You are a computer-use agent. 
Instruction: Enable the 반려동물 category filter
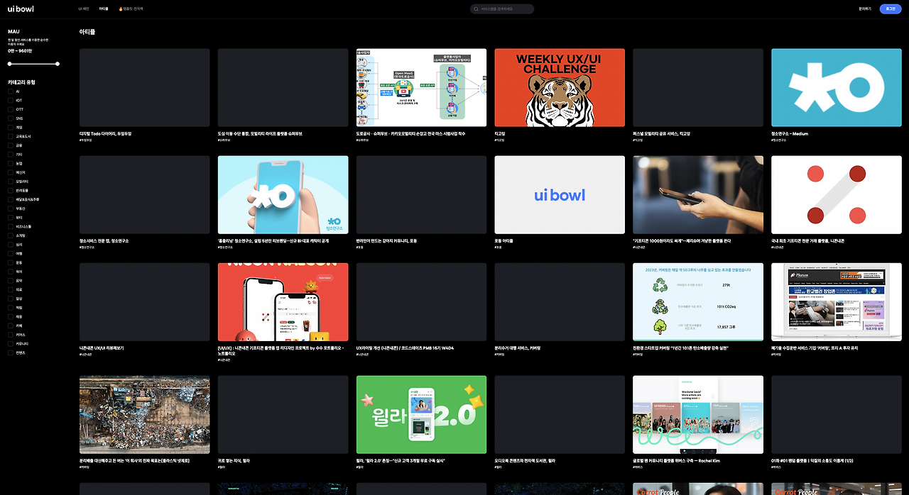click(10, 191)
